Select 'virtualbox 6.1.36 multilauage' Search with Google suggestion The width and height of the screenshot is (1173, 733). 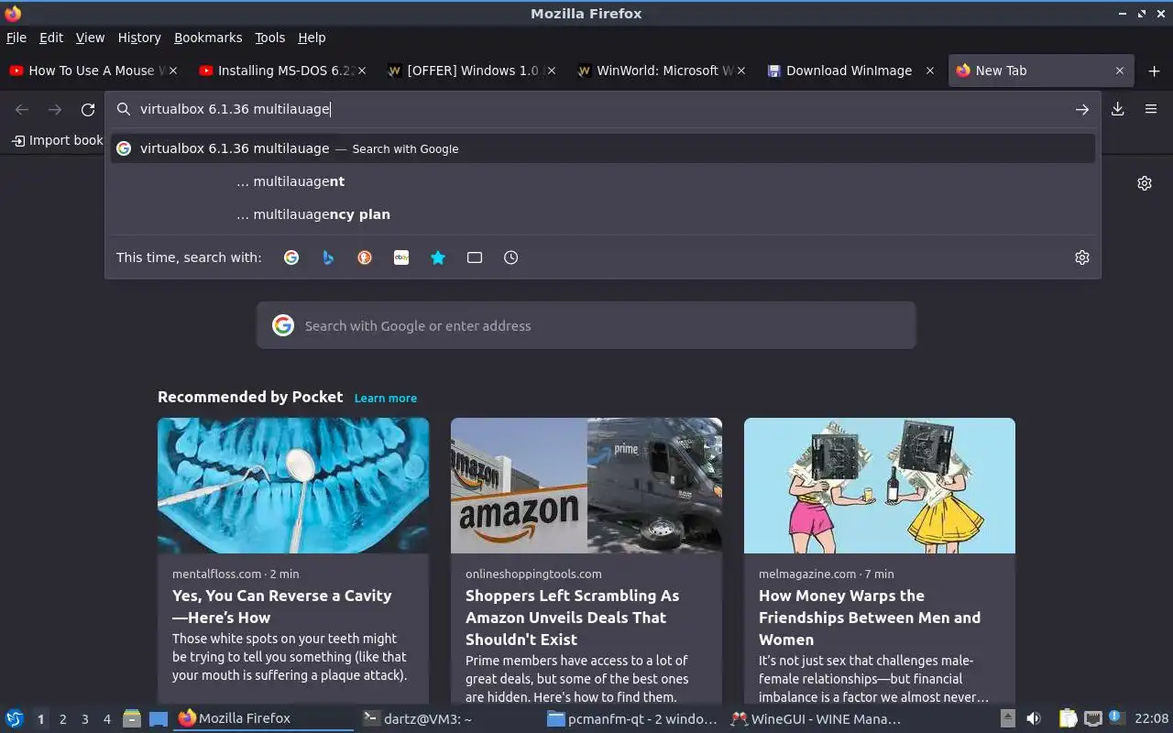pos(603,148)
